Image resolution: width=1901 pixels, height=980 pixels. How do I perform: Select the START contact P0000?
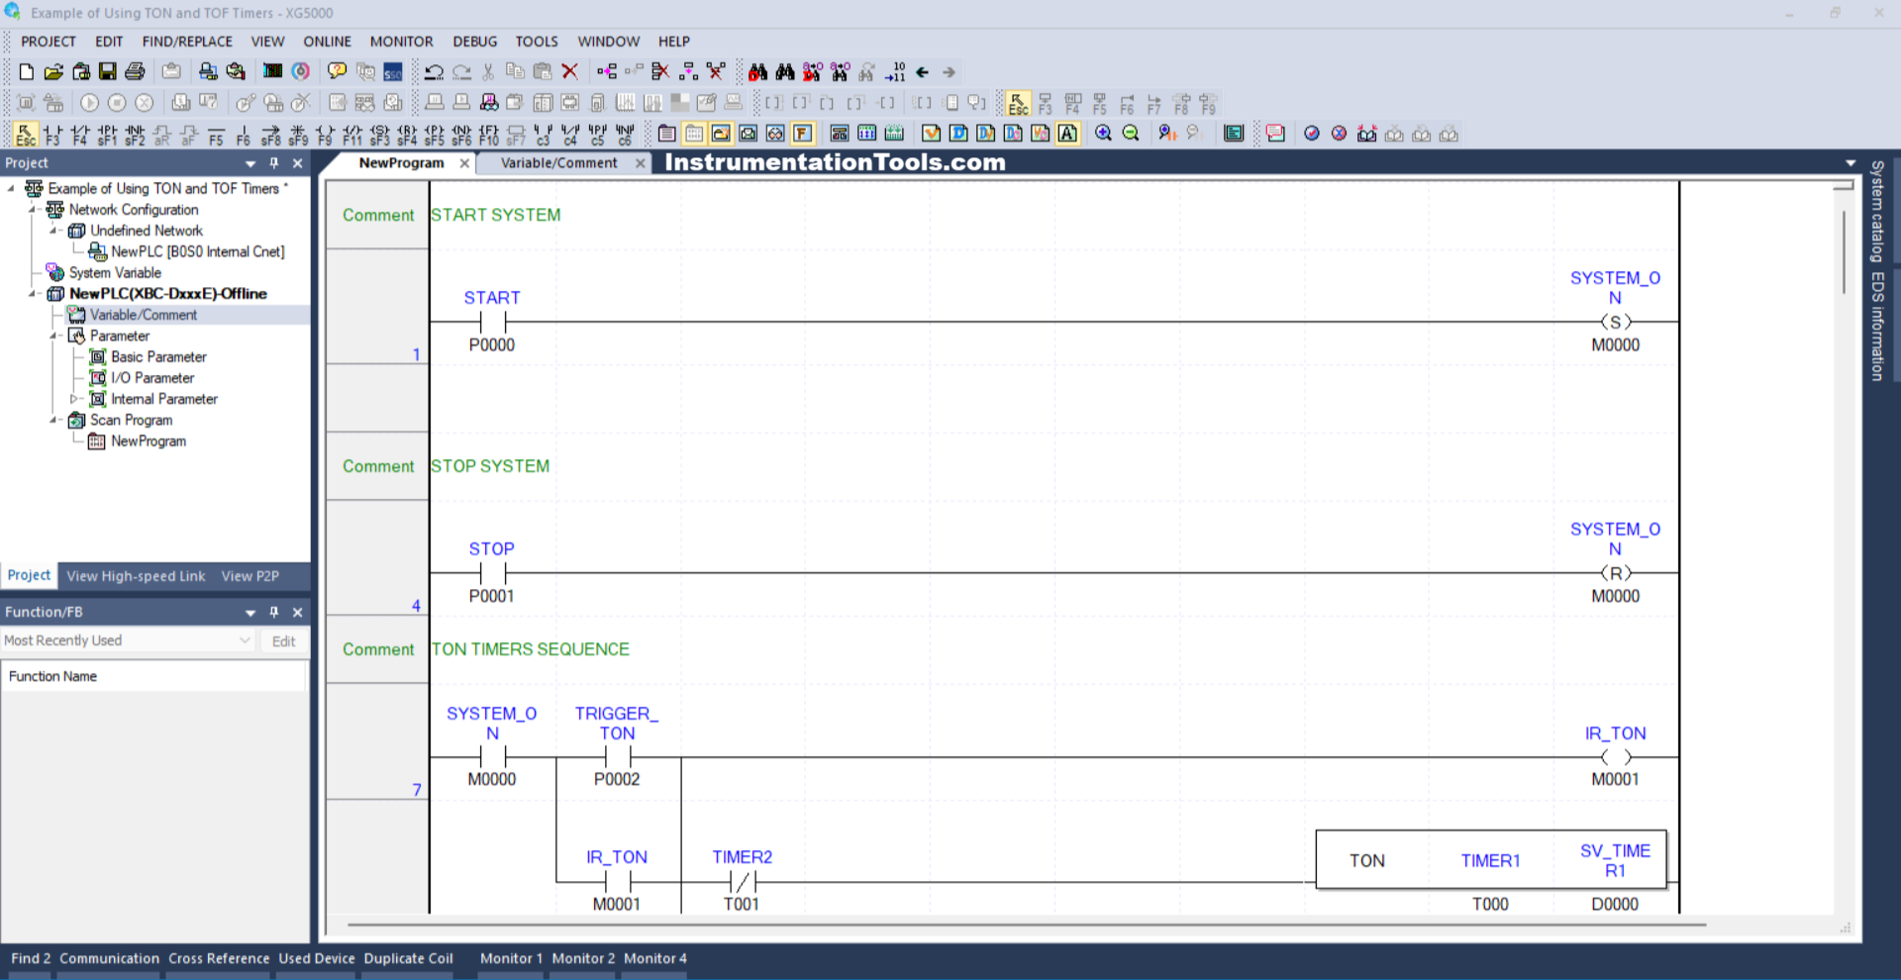pos(492,322)
